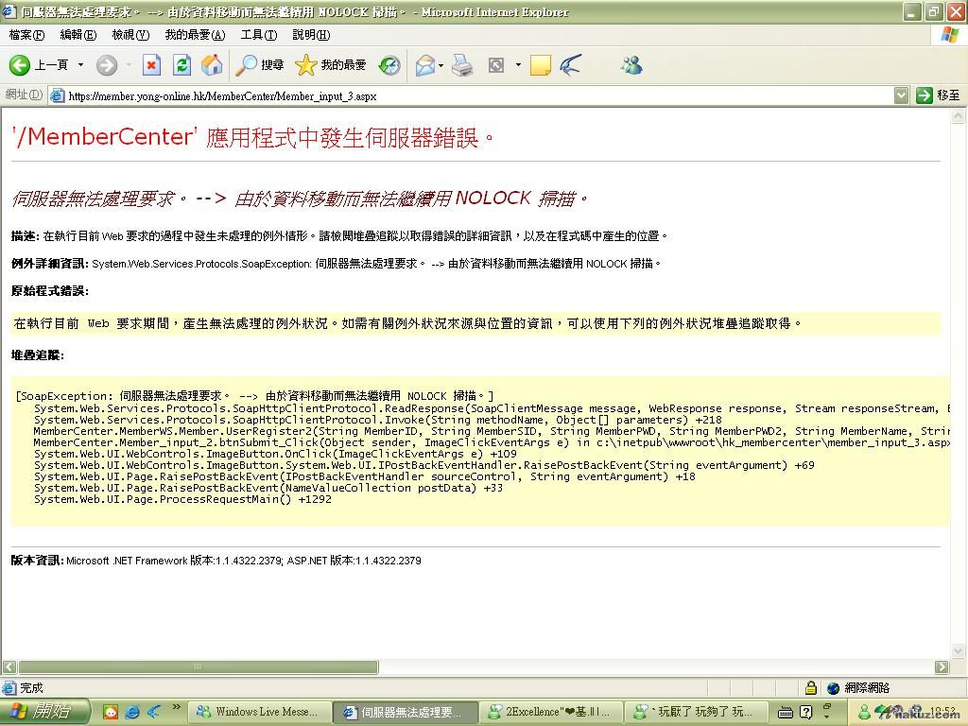This screenshot has width=968, height=726.
Task: Open the 工具(T) menu
Action: 258,35
